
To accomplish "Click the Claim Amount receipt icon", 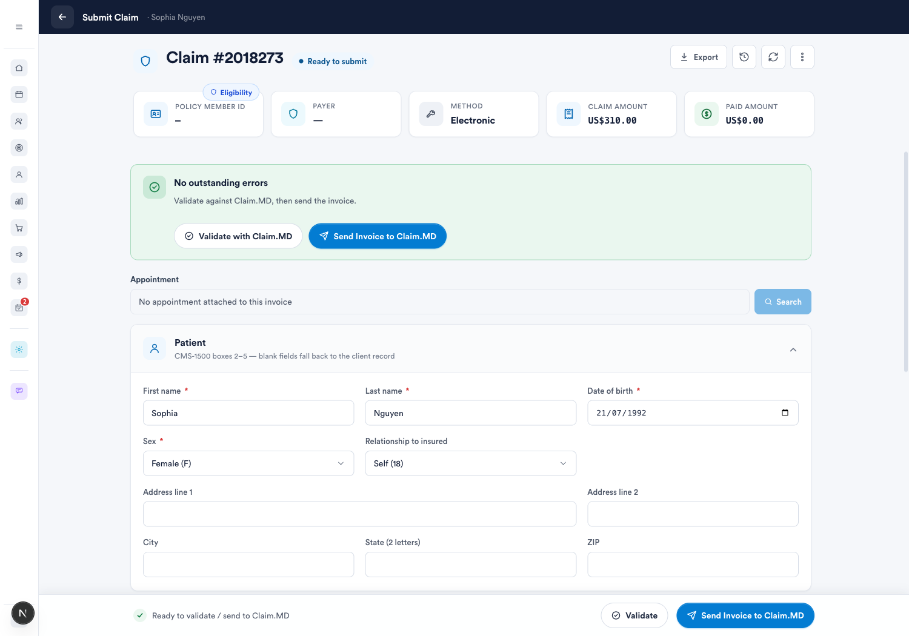I will pos(568,114).
